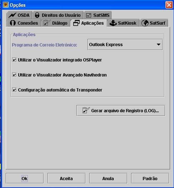Click Gerar arquivo de Registro (LOG) button

pos(121,110)
